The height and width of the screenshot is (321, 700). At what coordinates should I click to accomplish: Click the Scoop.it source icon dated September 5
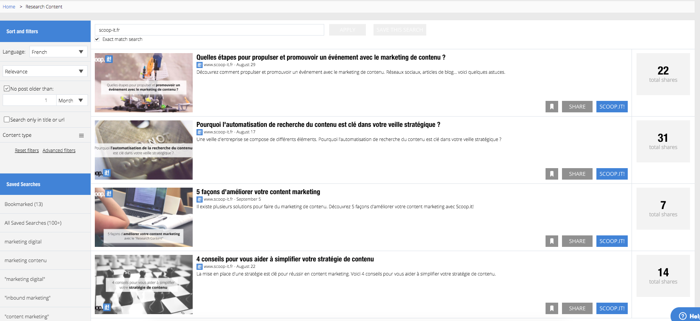pyautogui.click(x=199, y=199)
